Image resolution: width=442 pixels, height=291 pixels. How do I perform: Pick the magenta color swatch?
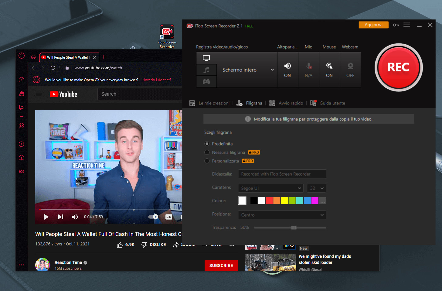pos(315,200)
